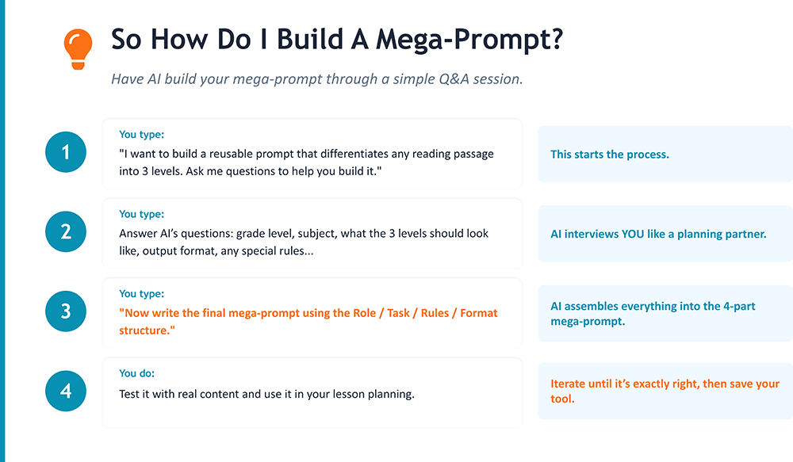Screen dimensions: 793x462
Task: Select the orange "Now write the final mega-prompt" text
Action: (308, 321)
